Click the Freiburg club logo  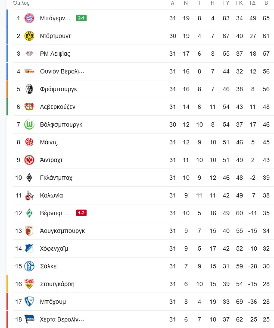(x=29, y=89)
